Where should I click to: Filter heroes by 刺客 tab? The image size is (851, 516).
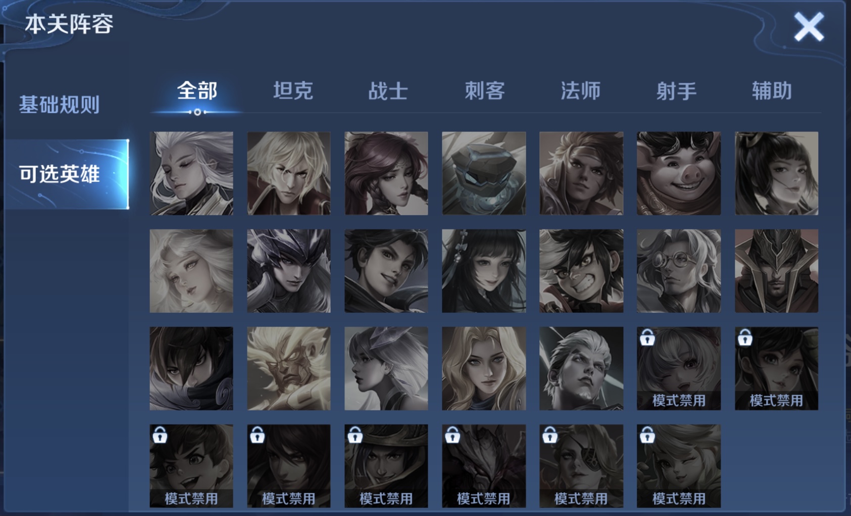[x=484, y=91]
